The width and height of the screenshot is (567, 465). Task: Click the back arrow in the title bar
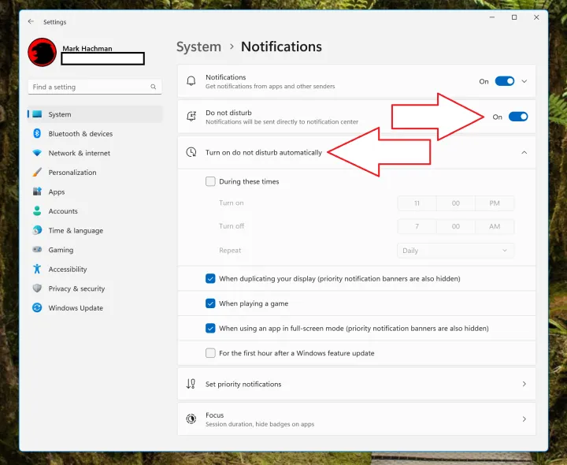pos(31,22)
